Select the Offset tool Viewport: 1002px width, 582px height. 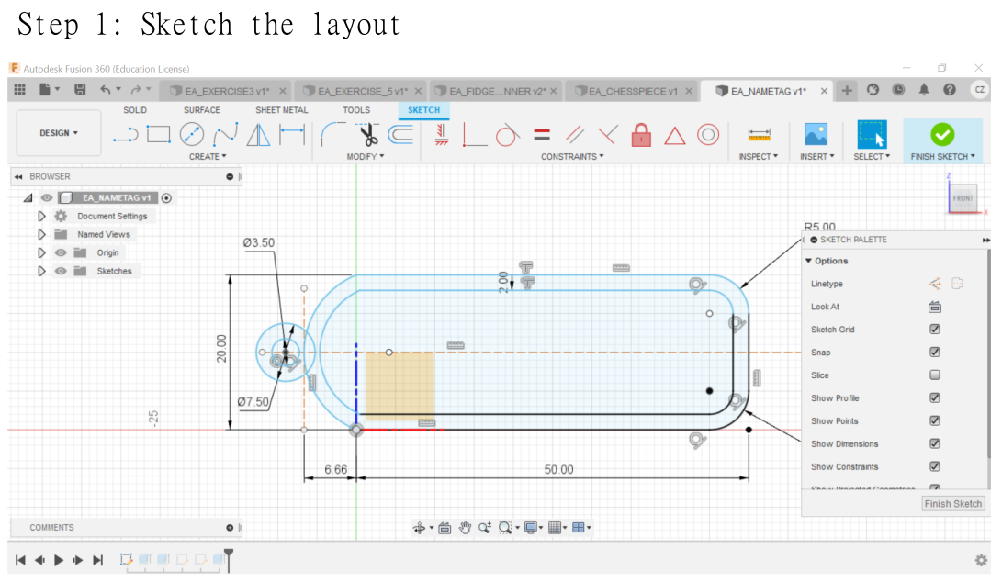click(x=401, y=134)
